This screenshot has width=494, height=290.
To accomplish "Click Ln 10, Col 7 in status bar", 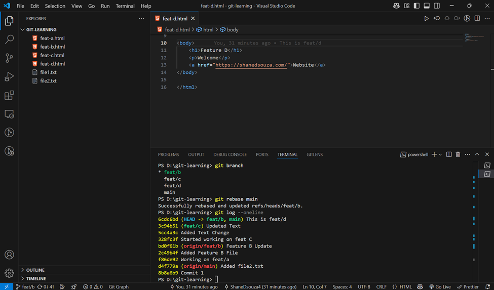I will tap(315, 286).
